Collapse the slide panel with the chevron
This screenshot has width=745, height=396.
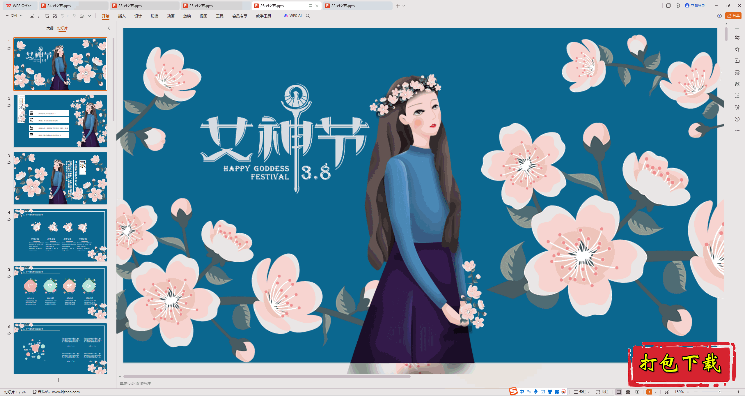click(109, 28)
